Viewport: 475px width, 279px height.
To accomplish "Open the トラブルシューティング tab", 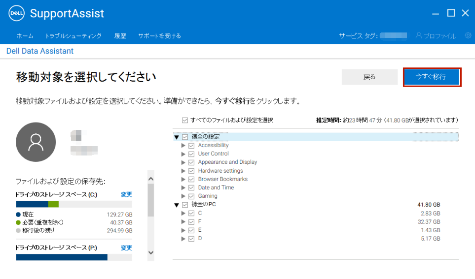I will 73,35.
